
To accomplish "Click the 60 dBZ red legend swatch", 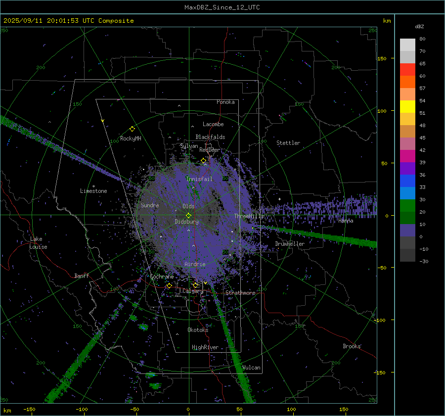I will tap(407, 70).
